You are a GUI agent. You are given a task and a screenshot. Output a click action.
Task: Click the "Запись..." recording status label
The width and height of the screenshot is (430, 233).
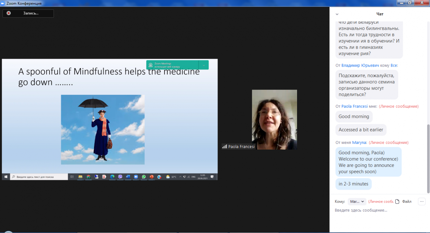[31, 13]
